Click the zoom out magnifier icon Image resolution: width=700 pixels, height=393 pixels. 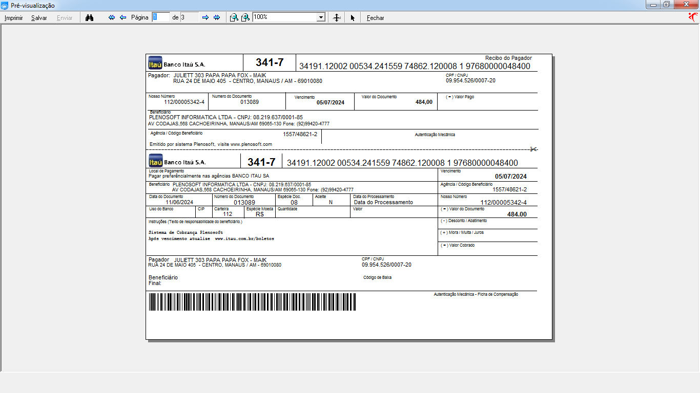click(234, 17)
